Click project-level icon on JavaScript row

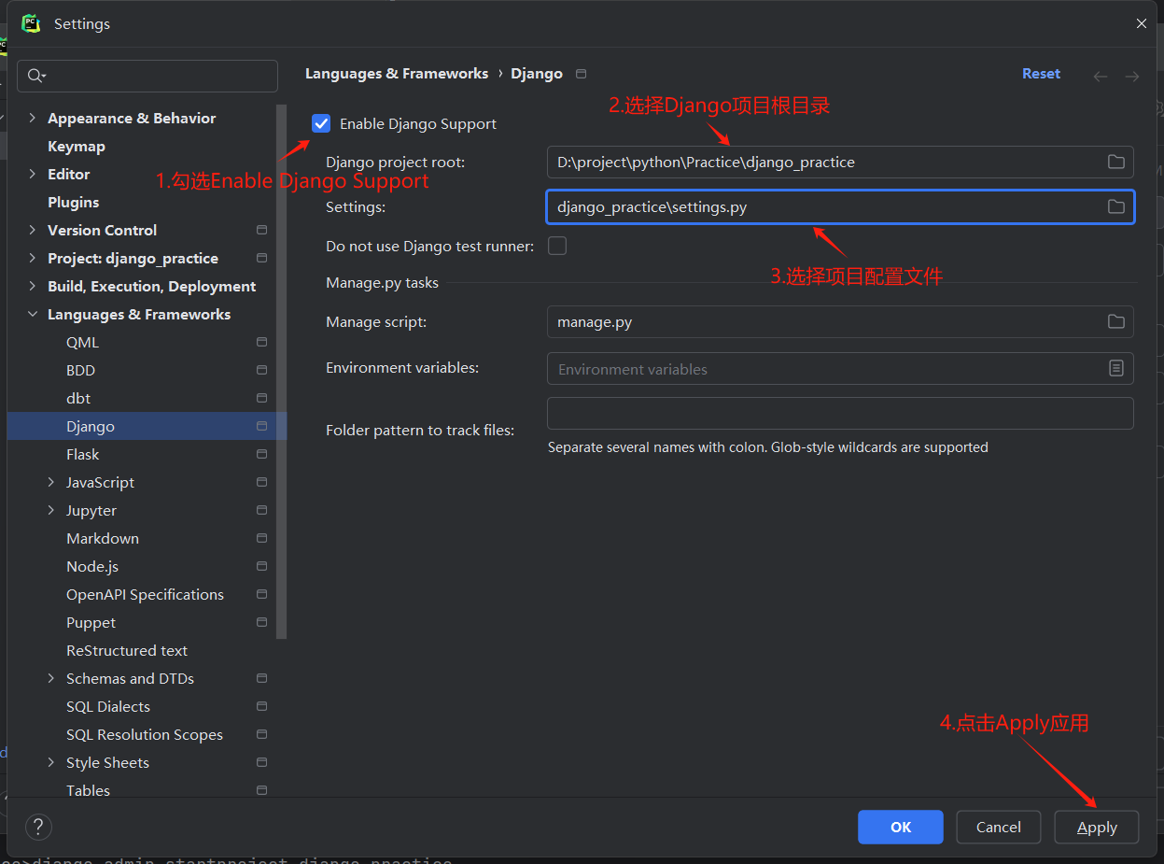(261, 482)
